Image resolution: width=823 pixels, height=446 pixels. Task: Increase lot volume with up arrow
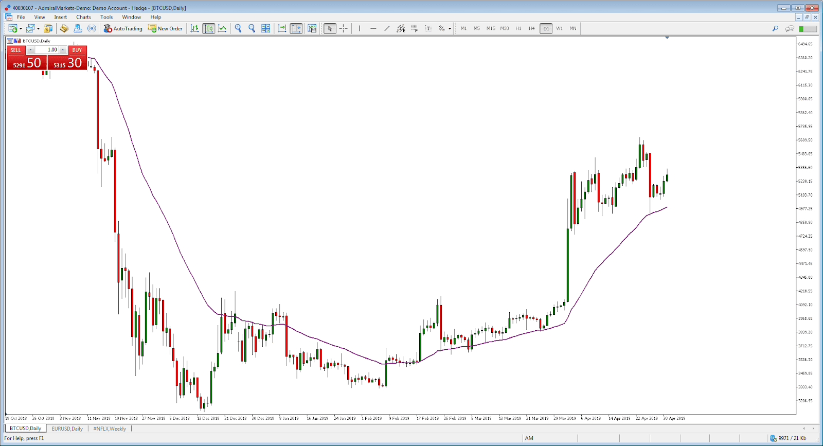click(63, 50)
